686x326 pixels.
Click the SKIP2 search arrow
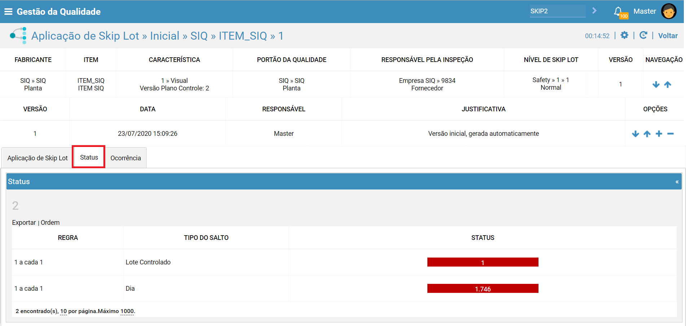(594, 11)
